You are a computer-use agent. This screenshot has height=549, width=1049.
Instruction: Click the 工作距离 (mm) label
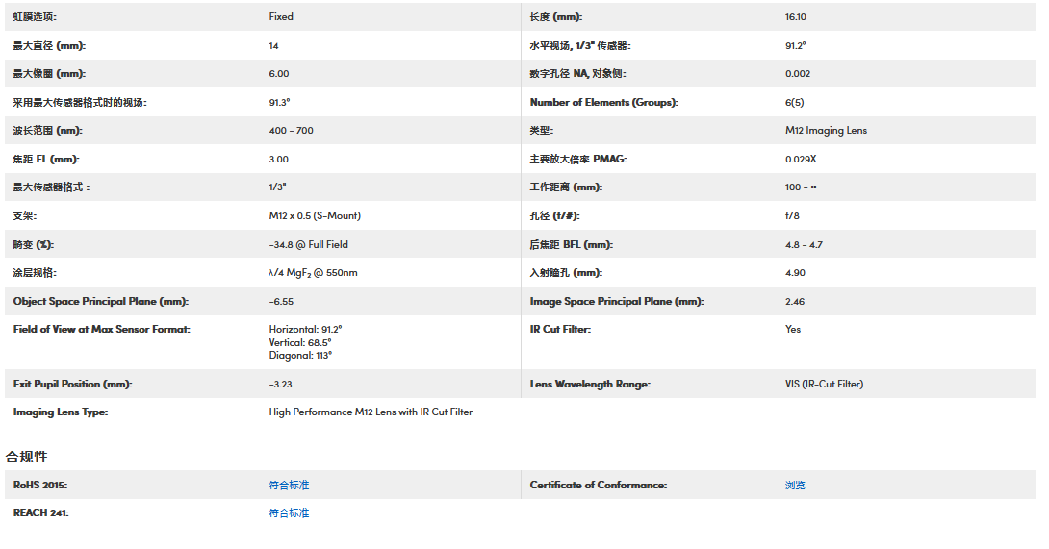coord(565,187)
